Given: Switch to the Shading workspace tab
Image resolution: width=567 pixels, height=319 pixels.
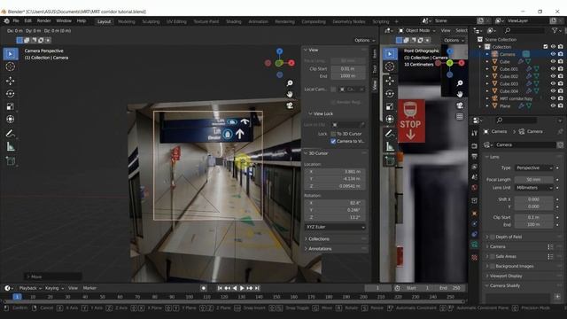Looking at the screenshot, I should pyautogui.click(x=234, y=21).
